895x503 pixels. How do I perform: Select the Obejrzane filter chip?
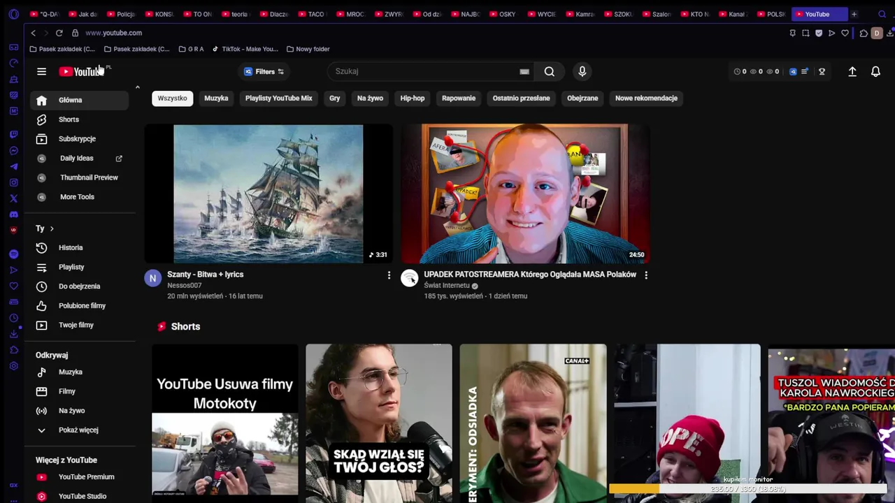[582, 99]
